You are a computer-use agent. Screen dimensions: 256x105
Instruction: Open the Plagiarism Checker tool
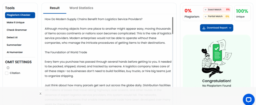(20, 15)
